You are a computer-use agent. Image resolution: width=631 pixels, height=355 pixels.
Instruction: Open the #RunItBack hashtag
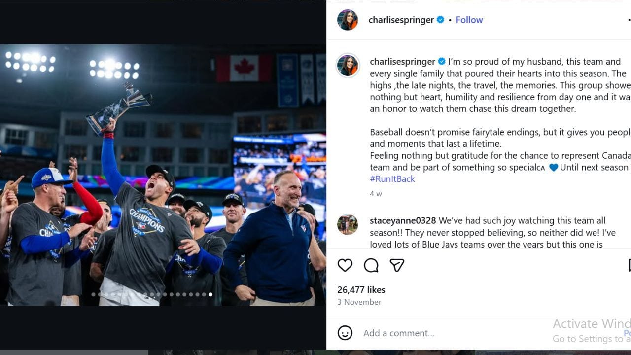(x=392, y=179)
